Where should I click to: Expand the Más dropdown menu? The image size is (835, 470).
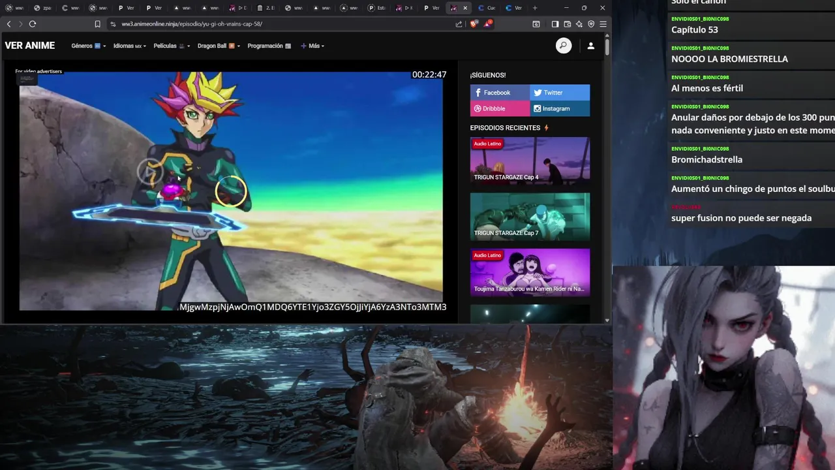coord(312,46)
